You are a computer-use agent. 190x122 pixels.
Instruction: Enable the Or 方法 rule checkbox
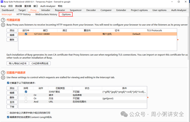coord(26,98)
